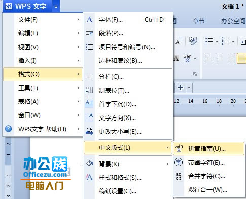Click the tab stops icon beside 制表位
Image resolution: width=246 pixels, height=199 pixels.
tap(89, 90)
